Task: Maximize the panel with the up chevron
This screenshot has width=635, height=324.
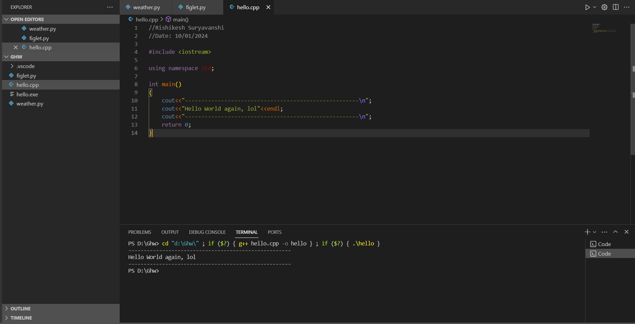Action: point(616,232)
